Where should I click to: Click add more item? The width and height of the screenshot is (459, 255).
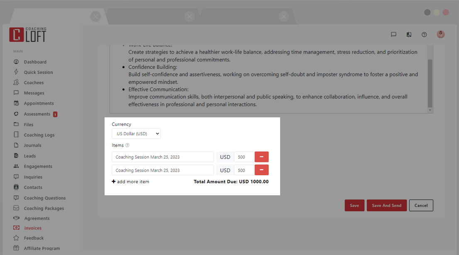click(x=130, y=182)
